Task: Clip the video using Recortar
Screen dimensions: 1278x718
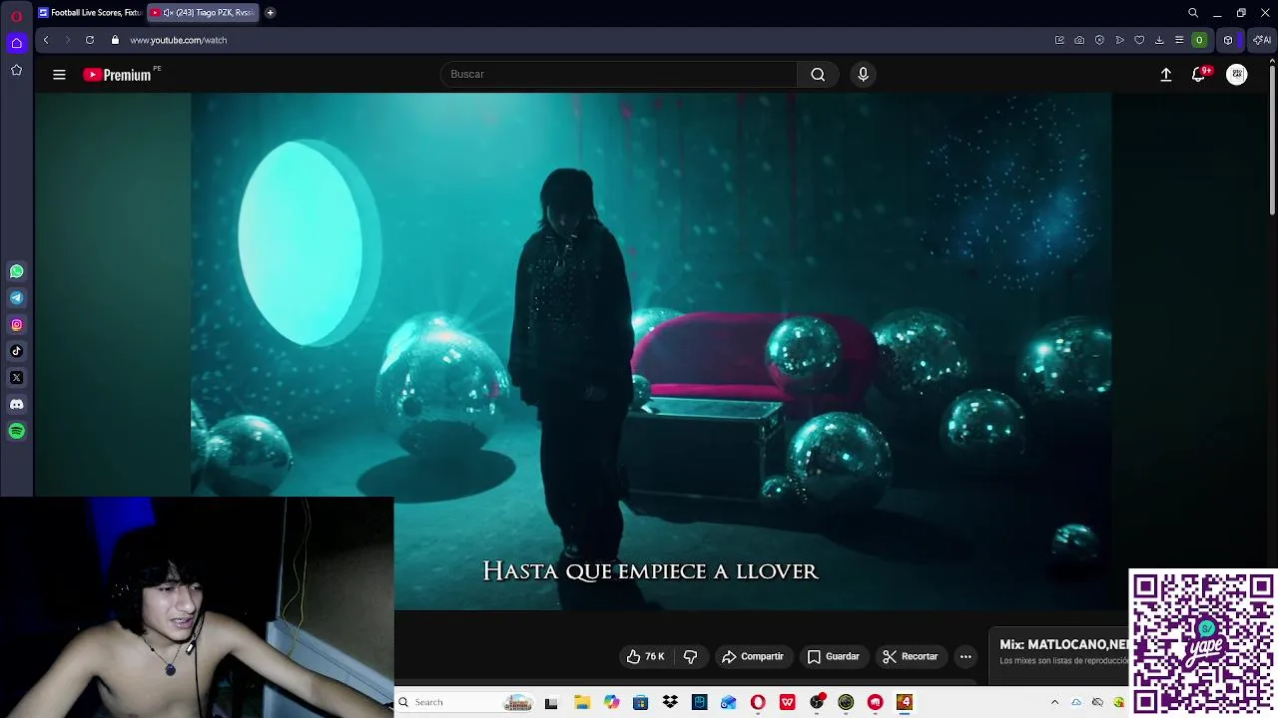Action: (910, 656)
